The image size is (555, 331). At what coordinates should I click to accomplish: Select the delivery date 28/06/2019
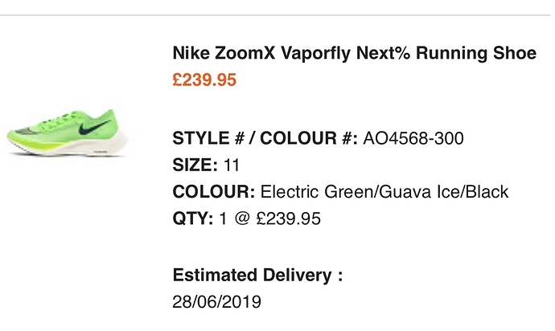pos(216,301)
